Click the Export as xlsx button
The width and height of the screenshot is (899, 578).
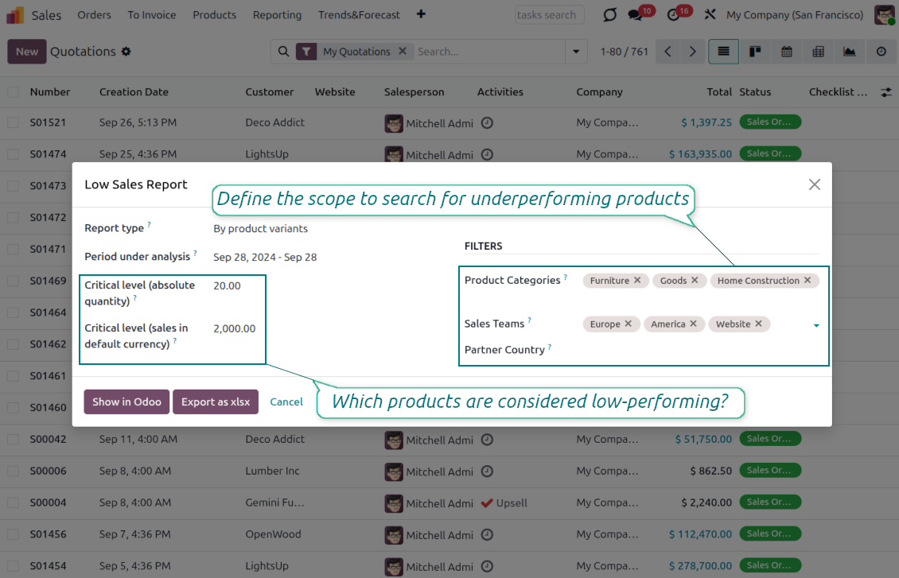tap(216, 401)
